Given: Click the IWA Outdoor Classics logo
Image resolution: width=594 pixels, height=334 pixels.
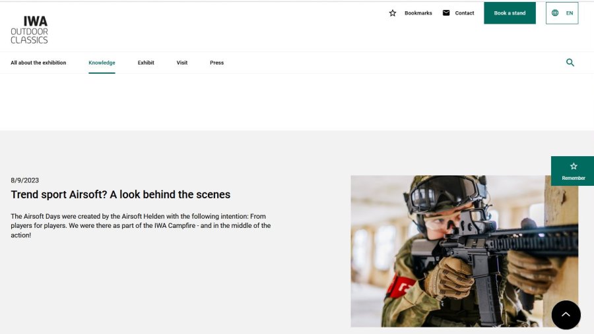Looking at the screenshot, I should click(29, 30).
